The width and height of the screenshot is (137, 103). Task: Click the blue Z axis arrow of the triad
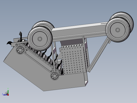pos(6,95)
